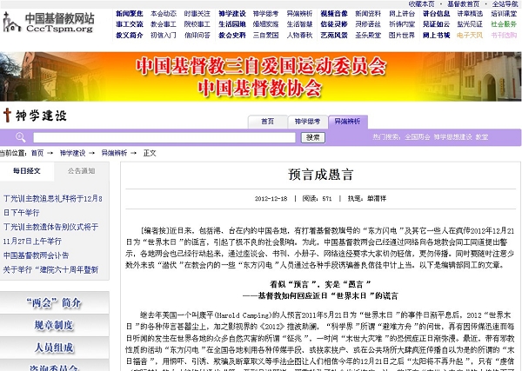Click the cross icon beside 神学建设
522x371 pixels.
click(9, 114)
